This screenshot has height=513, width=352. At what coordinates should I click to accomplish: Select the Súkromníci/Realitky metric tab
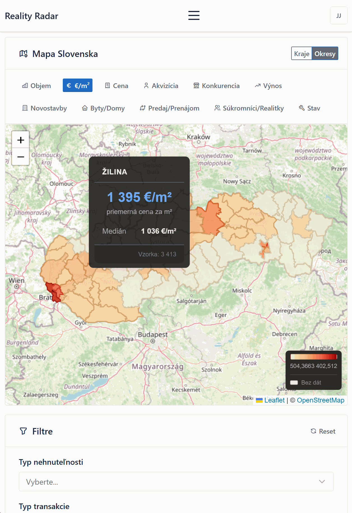(249, 108)
